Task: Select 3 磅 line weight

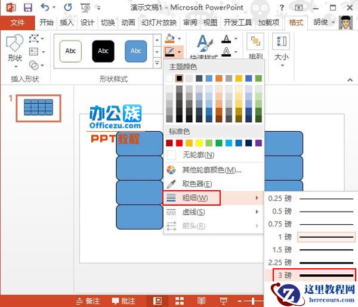Action: (311, 275)
